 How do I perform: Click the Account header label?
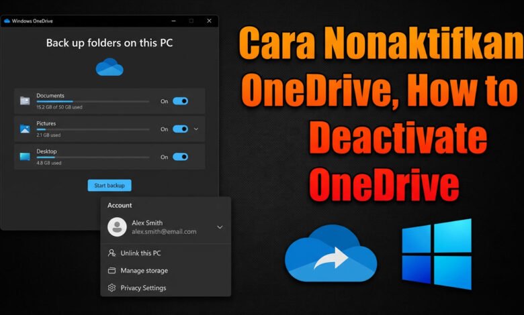(x=120, y=205)
